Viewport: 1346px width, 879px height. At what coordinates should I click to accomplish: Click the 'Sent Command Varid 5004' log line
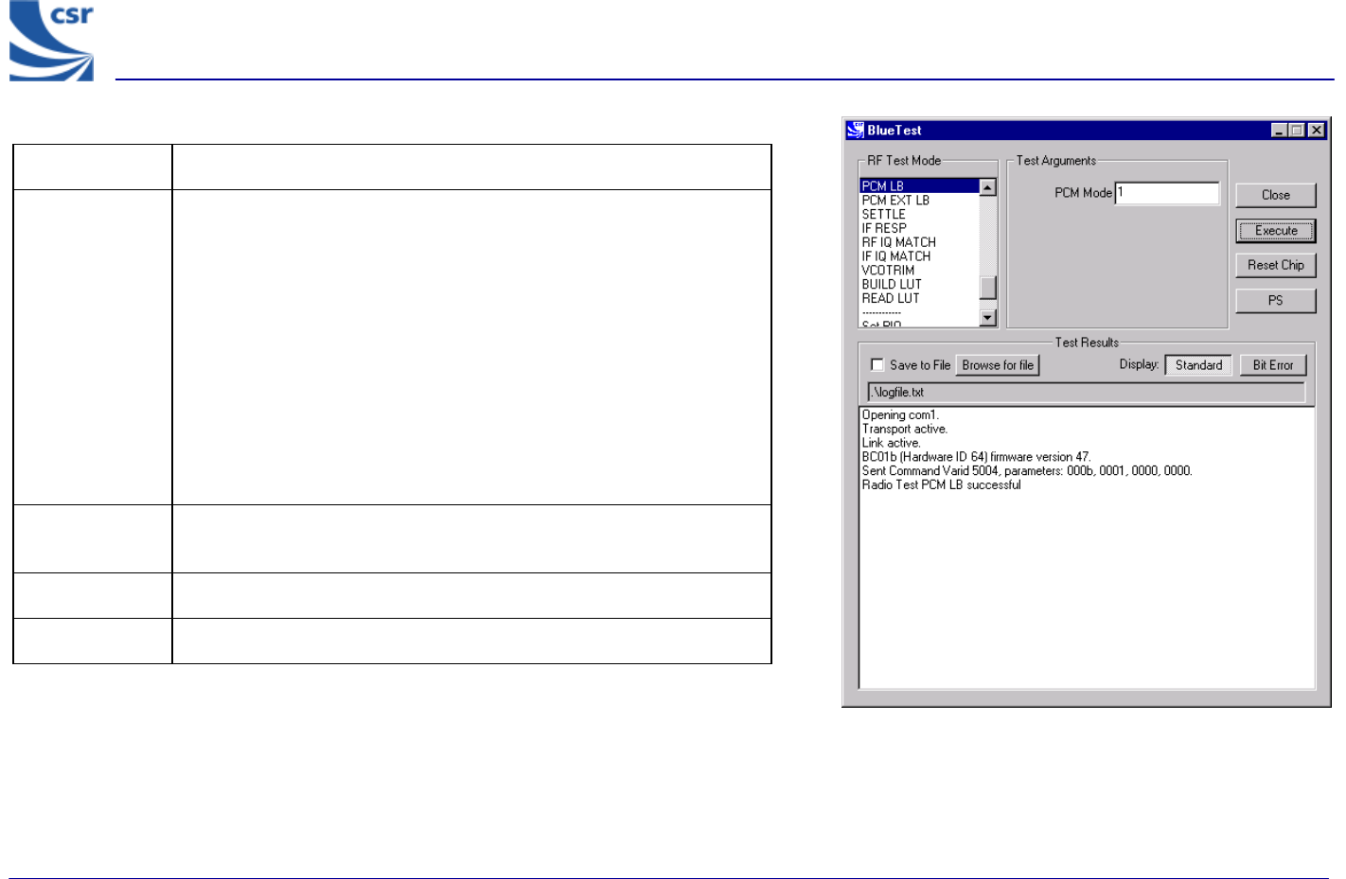pyautogui.click(x=1027, y=470)
